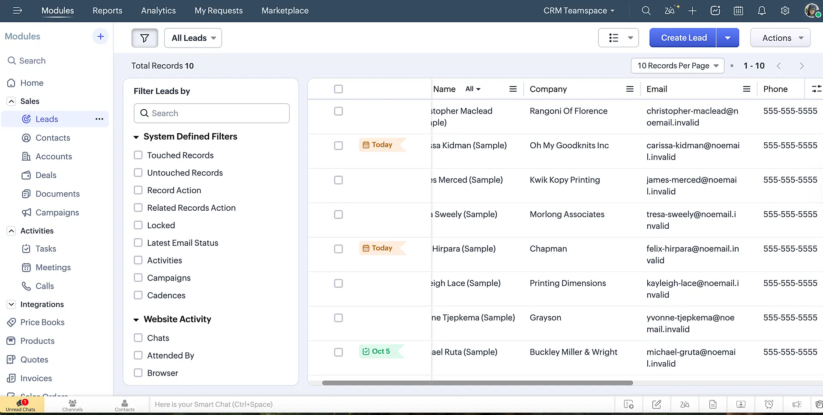Open the filter panel icon above leads list

[144, 38]
